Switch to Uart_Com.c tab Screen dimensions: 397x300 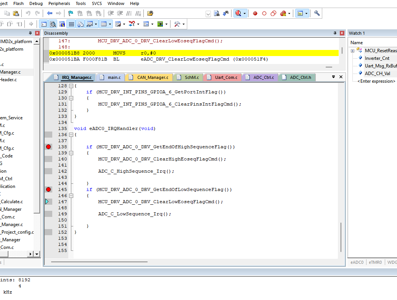(x=223, y=77)
